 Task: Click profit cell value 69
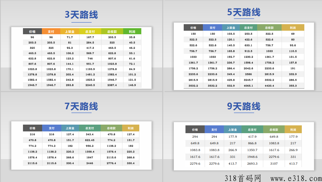click(x=293, y=34)
